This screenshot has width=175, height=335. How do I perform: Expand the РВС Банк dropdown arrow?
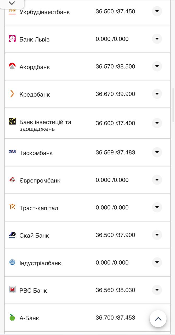tap(157, 290)
